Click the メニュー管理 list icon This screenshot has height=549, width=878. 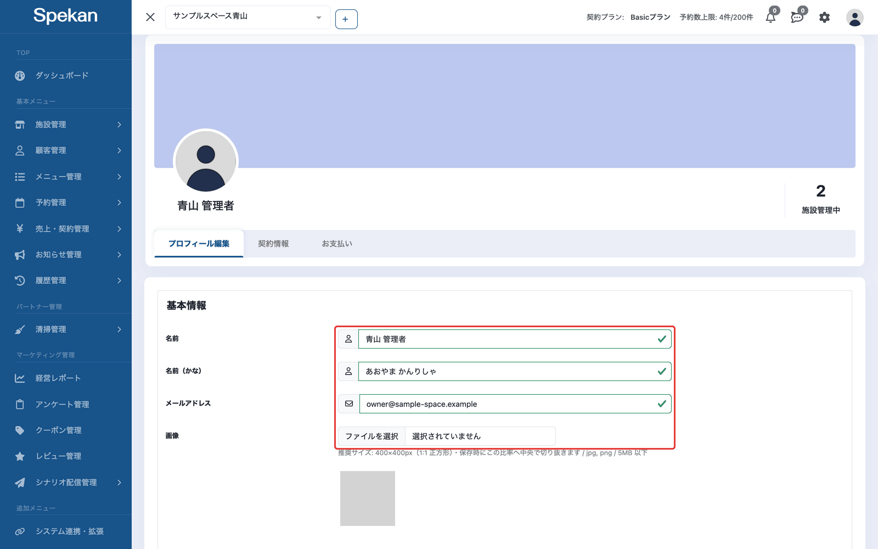pos(20,177)
